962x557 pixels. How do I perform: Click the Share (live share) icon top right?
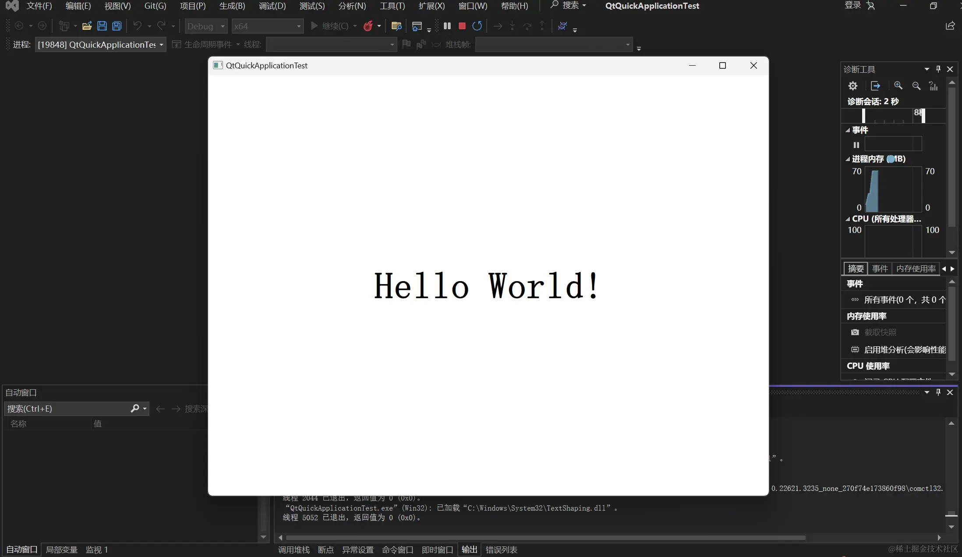pyautogui.click(x=950, y=26)
